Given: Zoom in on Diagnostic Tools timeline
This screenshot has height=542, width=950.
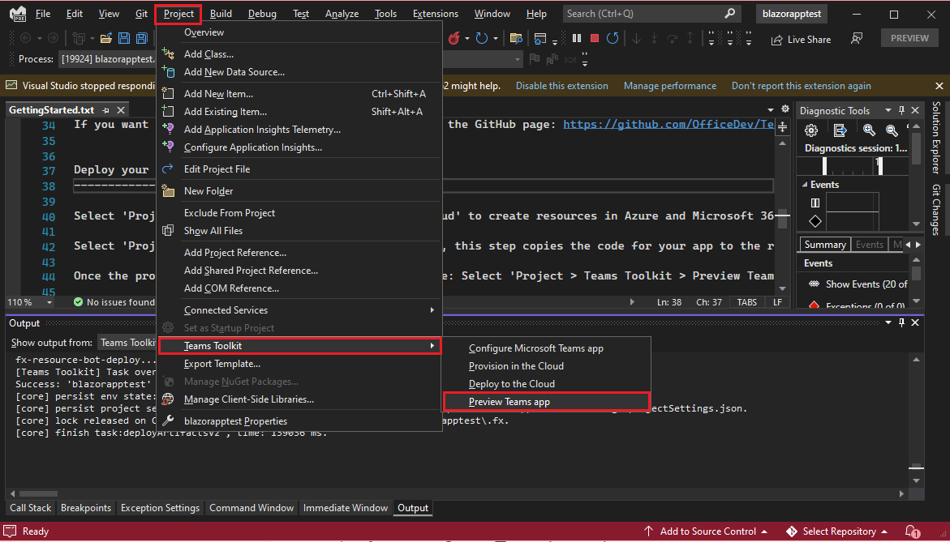Looking at the screenshot, I should [x=869, y=130].
